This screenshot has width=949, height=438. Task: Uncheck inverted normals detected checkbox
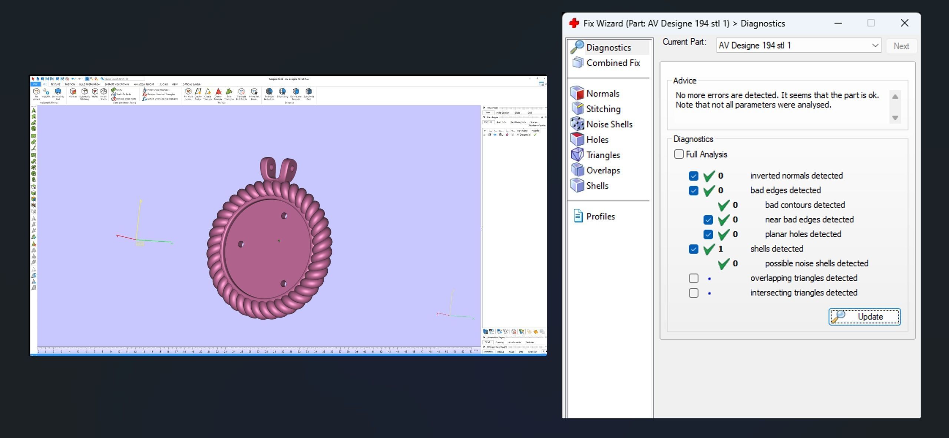tap(694, 176)
